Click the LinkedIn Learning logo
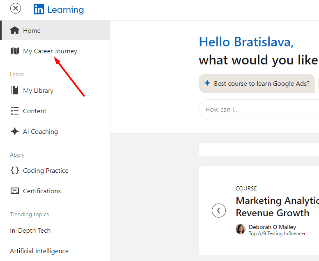319x261 pixels. tap(59, 9)
